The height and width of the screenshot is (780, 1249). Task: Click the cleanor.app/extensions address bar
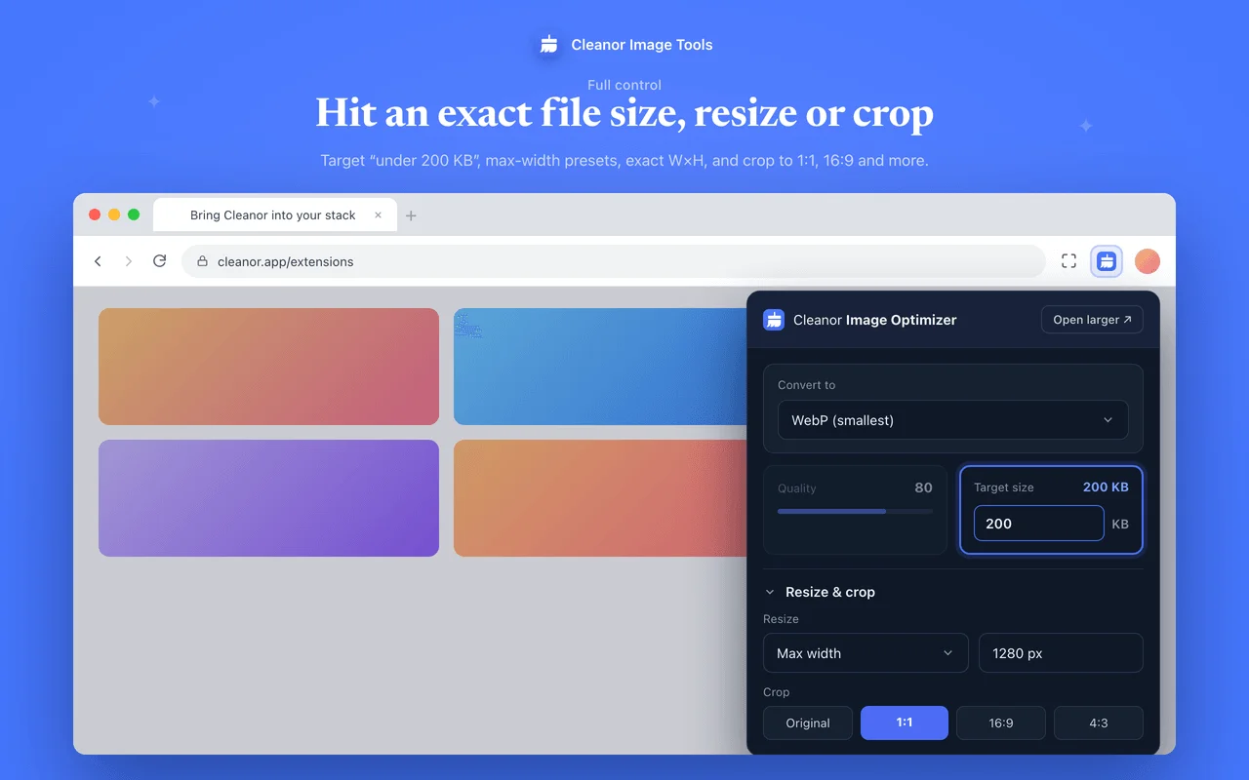[614, 261]
